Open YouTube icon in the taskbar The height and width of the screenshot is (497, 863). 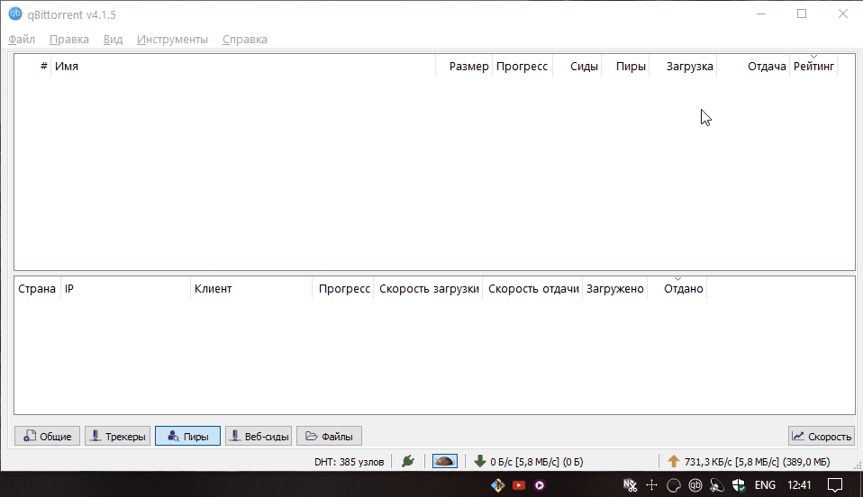(x=519, y=485)
